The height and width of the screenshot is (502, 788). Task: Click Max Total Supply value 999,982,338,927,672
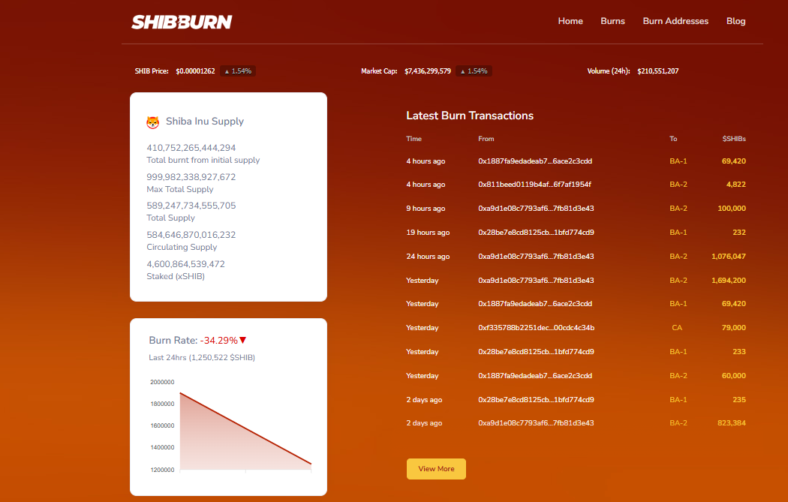(191, 177)
